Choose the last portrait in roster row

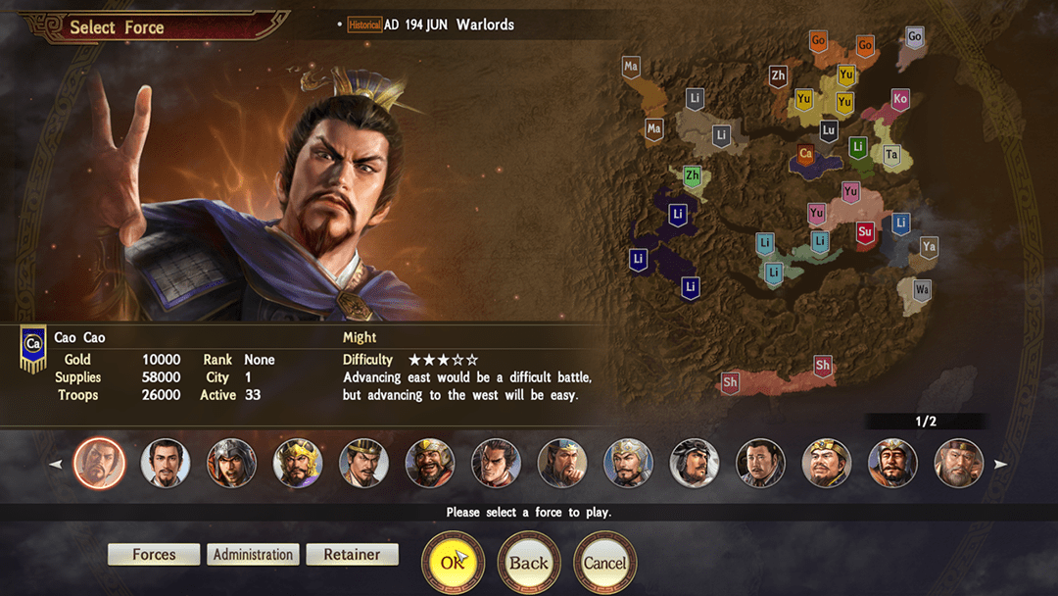click(958, 463)
